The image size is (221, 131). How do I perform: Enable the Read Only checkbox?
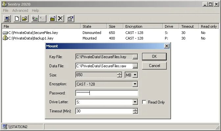[x=144, y=102]
